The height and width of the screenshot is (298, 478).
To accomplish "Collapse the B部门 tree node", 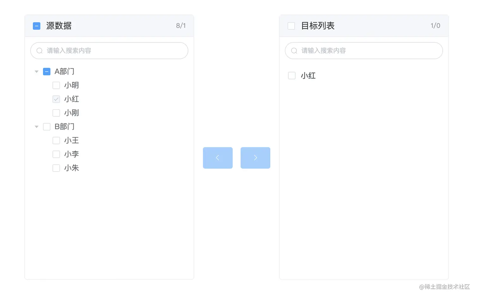I will 36,126.
